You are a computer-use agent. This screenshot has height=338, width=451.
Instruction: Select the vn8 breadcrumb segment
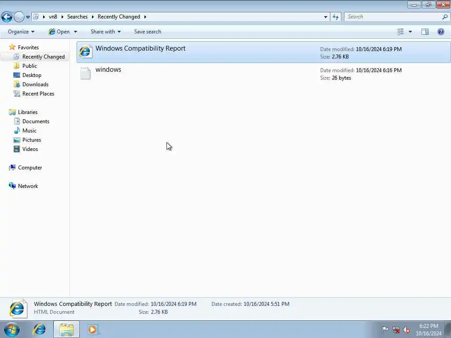(x=53, y=17)
